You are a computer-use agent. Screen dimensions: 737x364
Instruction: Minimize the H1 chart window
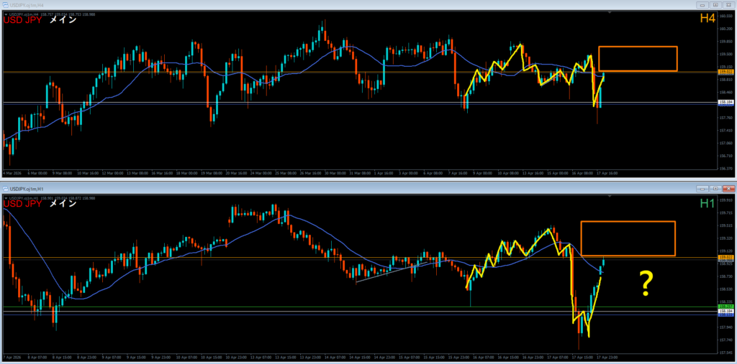point(702,188)
